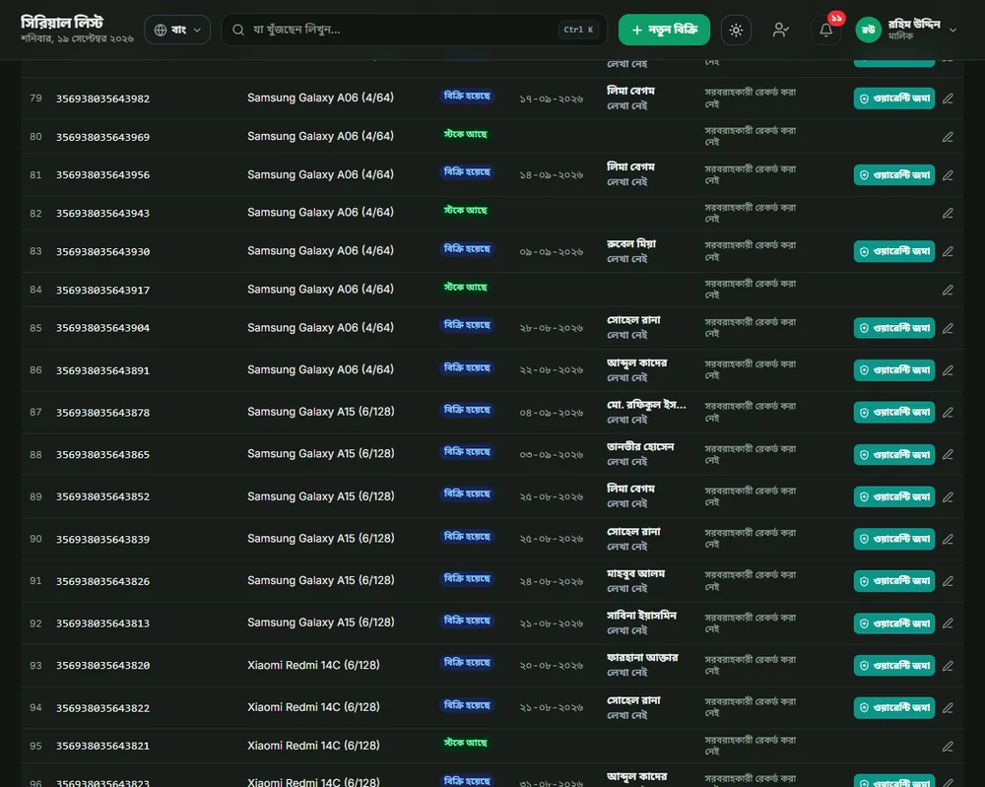Select IMEI 356938035643969
This screenshot has width=985, height=787.
[103, 137]
